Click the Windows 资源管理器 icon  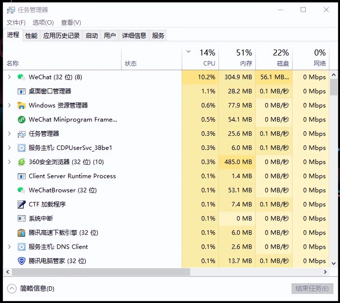[21, 105]
